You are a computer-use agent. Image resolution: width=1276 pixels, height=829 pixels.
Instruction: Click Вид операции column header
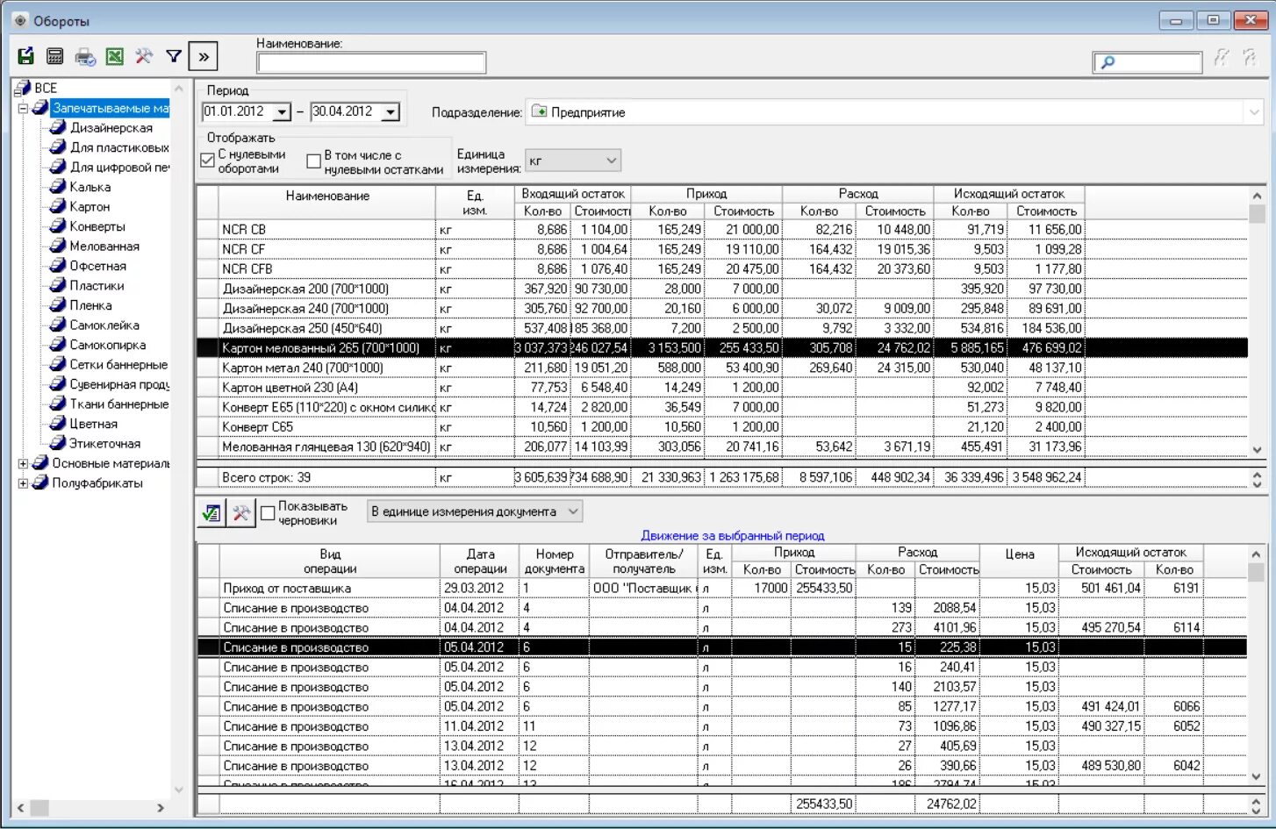coord(330,561)
